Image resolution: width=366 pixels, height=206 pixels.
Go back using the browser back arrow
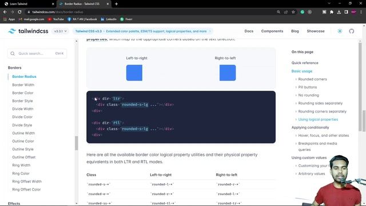(5, 12)
